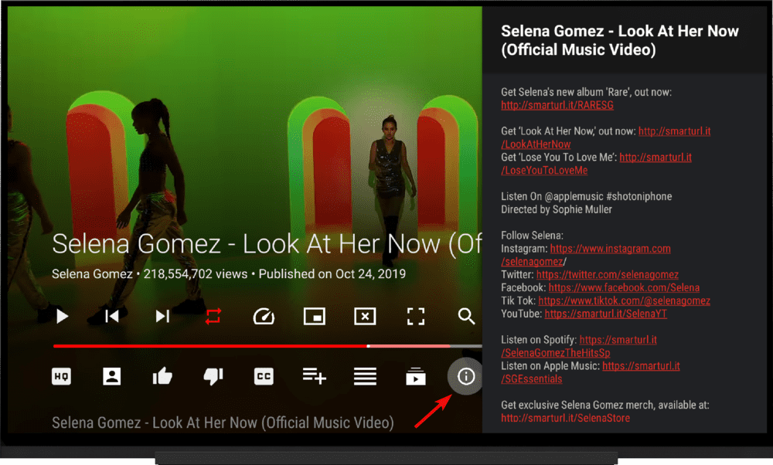The image size is (773, 465).
Task: Skip to next video
Action: pos(162,316)
